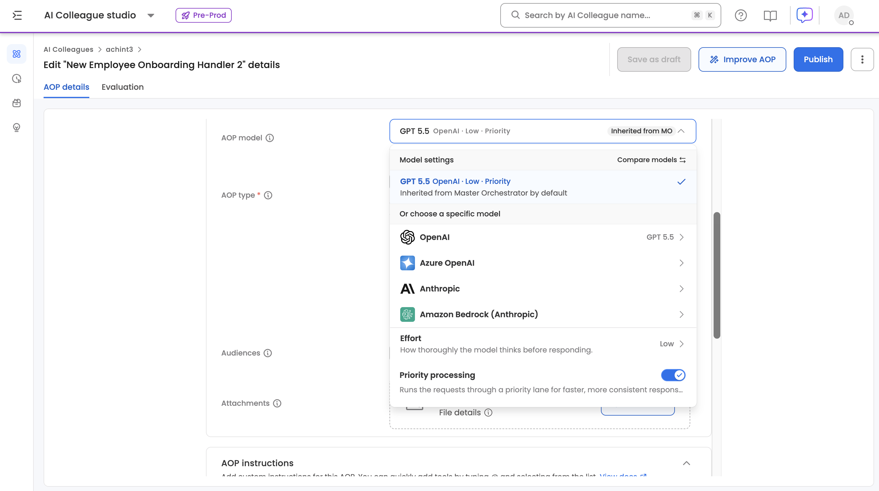Switch to the Evaluation tab
This screenshot has width=879, height=491.
122,87
